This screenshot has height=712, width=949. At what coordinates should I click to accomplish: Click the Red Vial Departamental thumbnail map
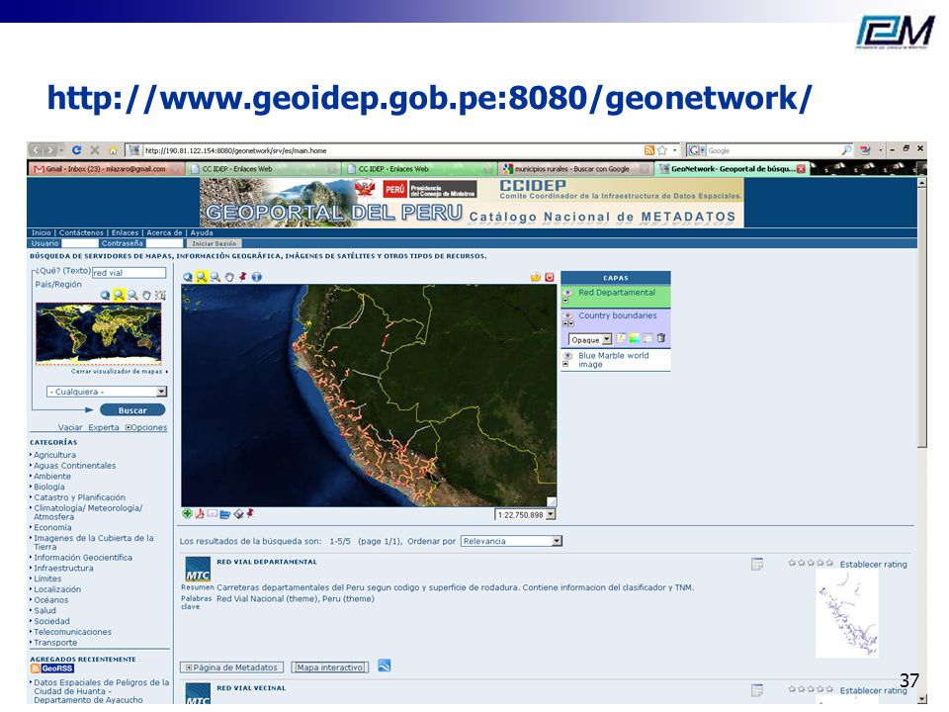847,613
